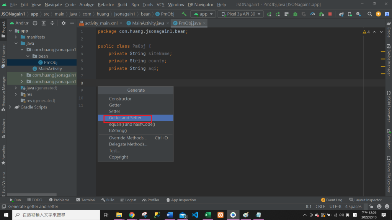Open the Device File Explorer side panel
The image size is (392, 220).
(x=389, y=174)
